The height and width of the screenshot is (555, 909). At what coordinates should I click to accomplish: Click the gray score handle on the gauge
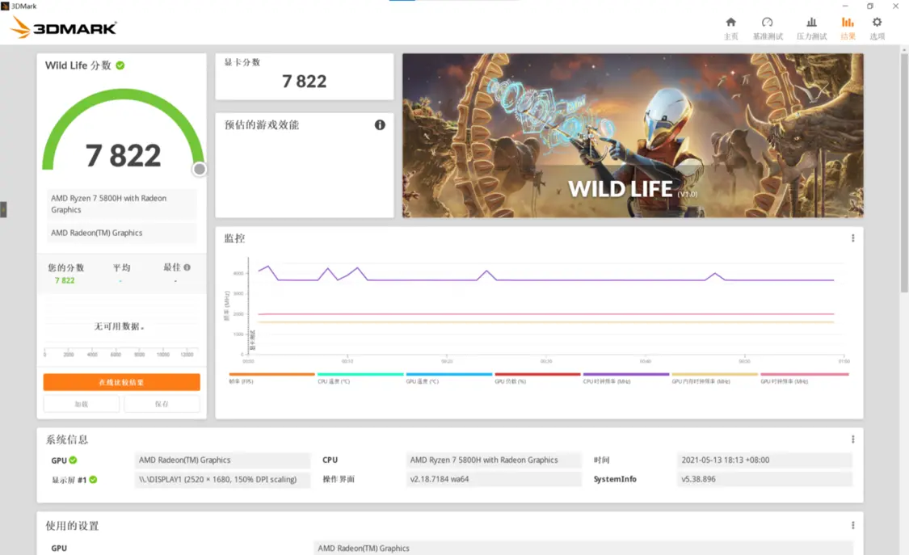pyautogui.click(x=200, y=169)
